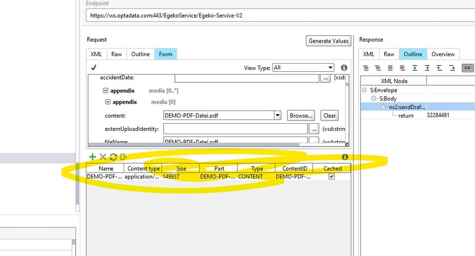Click the Content type column header
The height and width of the screenshot is (256, 475).
143,168
